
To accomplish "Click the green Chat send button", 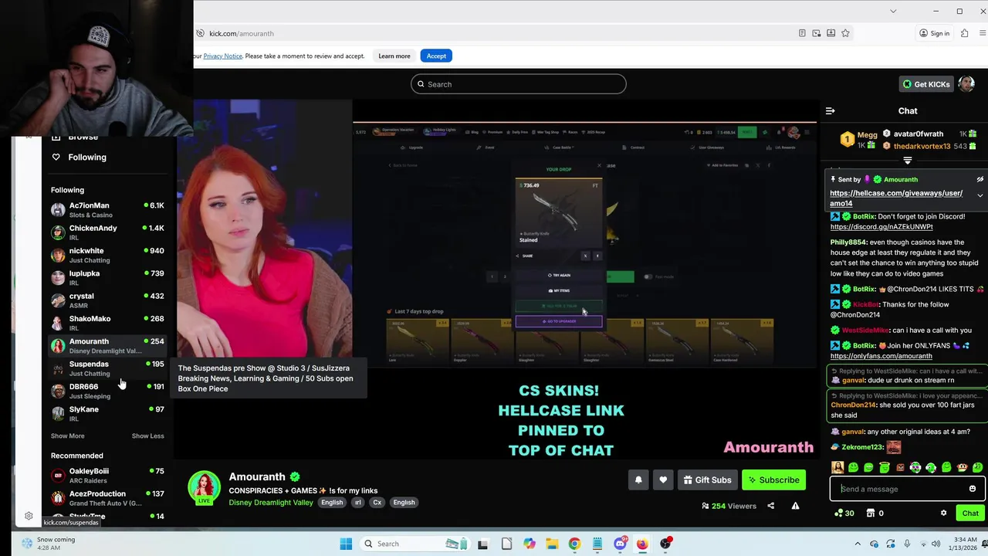I will click(x=970, y=513).
